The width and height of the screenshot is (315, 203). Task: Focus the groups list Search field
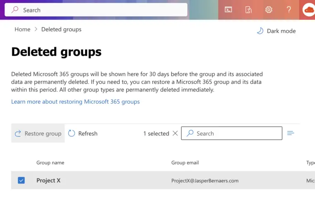(x=232, y=133)
